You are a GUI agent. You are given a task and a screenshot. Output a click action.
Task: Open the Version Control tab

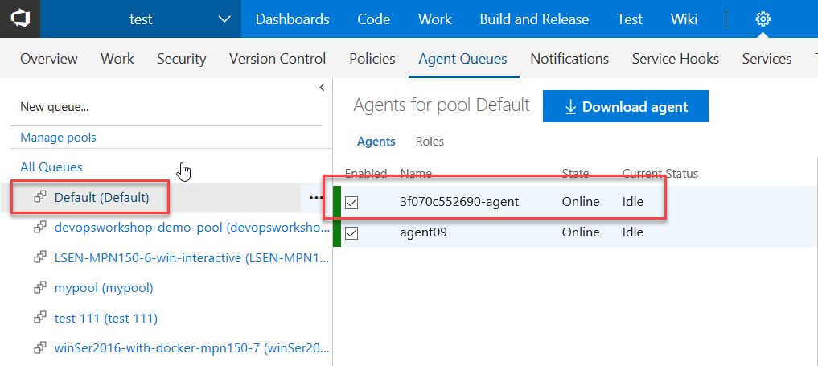pyautogui.click(x=277, y=59)
